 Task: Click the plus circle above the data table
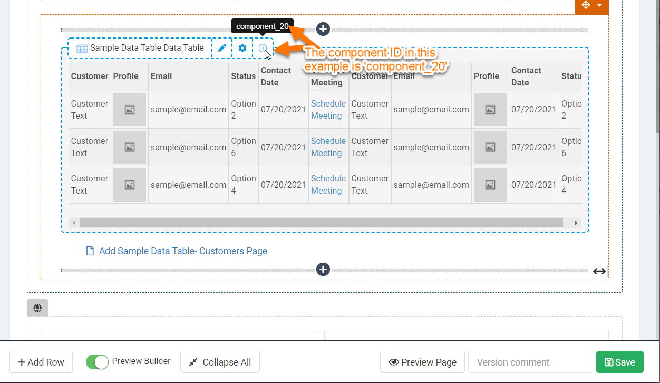(323, 29)
